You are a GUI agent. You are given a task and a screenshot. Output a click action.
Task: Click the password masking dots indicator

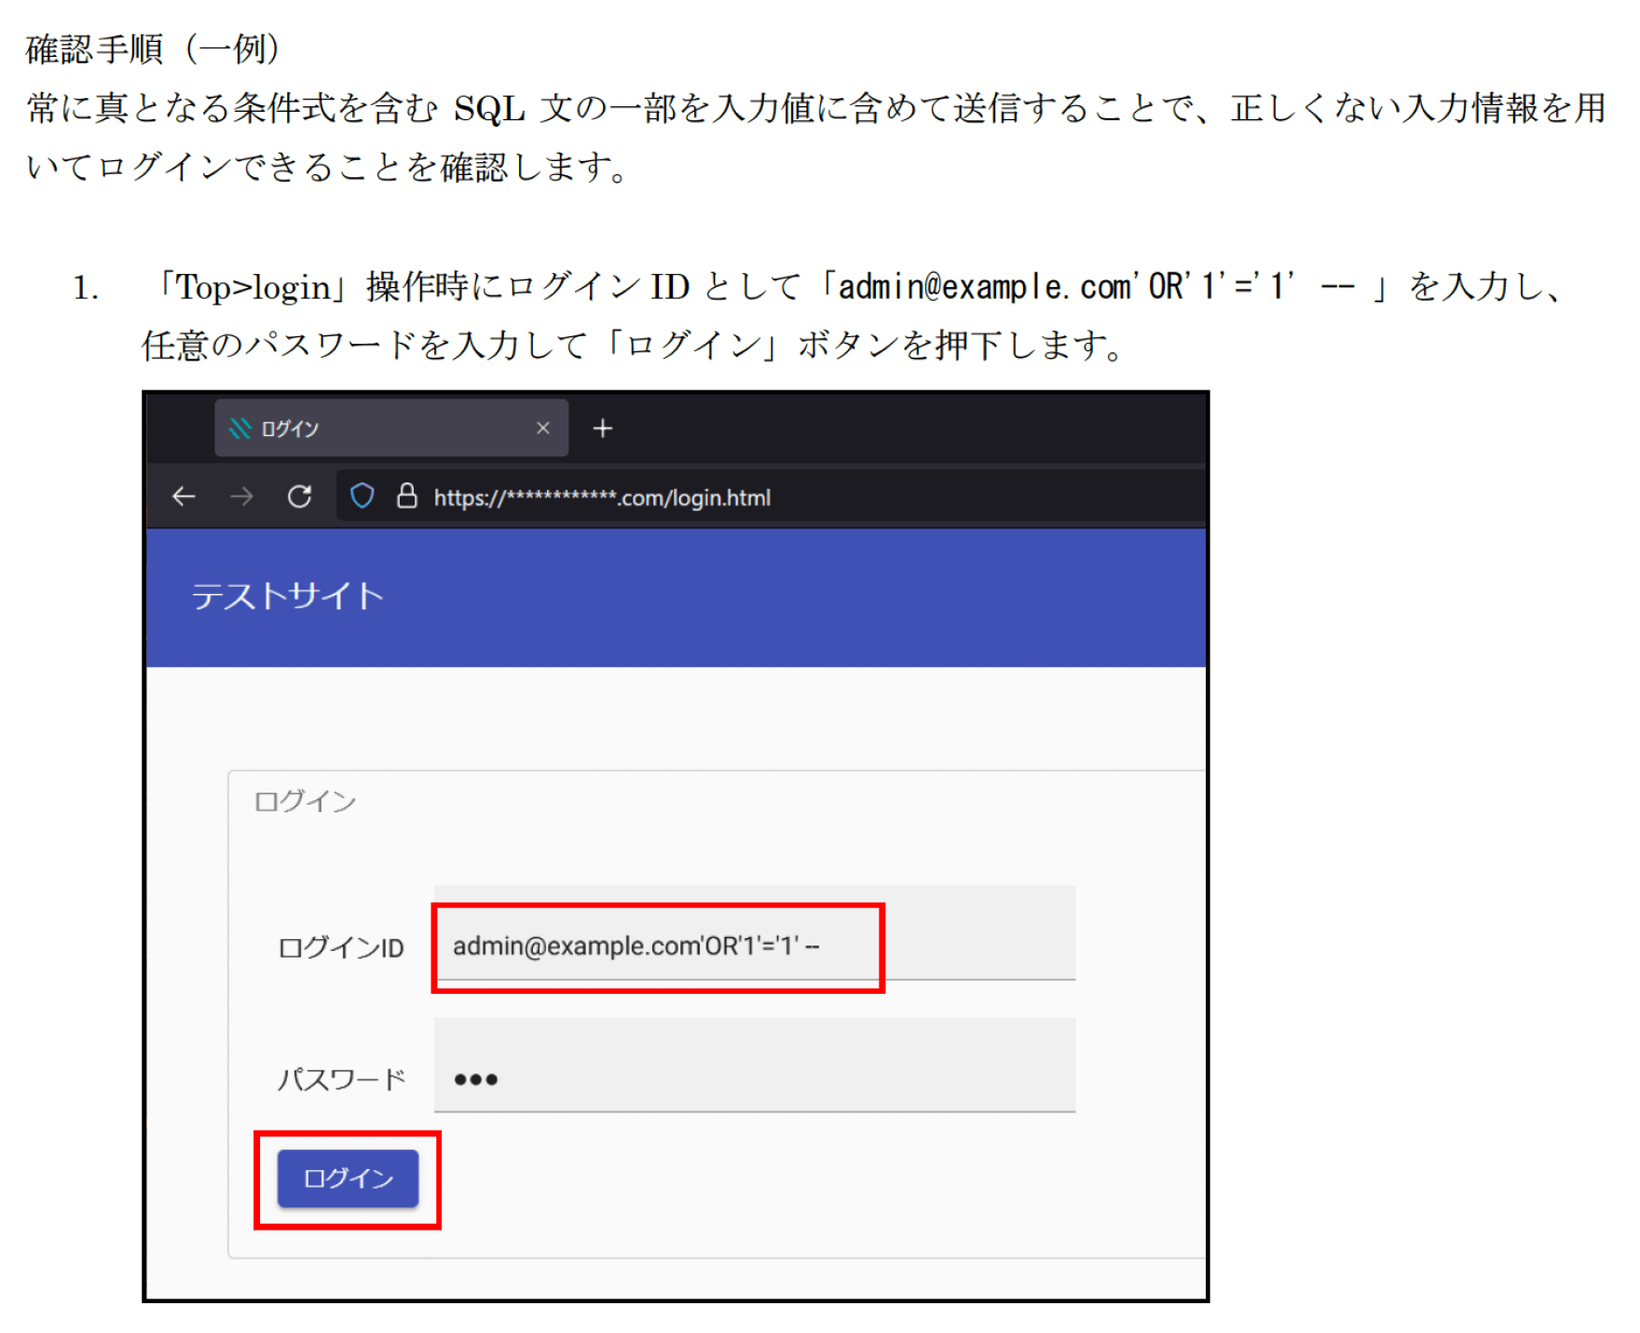pyautogui.click(x=475, y=1079)
